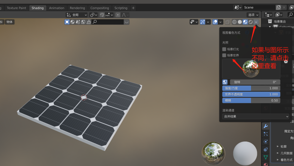
Task: Select the first selection-mode square icon
Action: (x=67, y=22)
